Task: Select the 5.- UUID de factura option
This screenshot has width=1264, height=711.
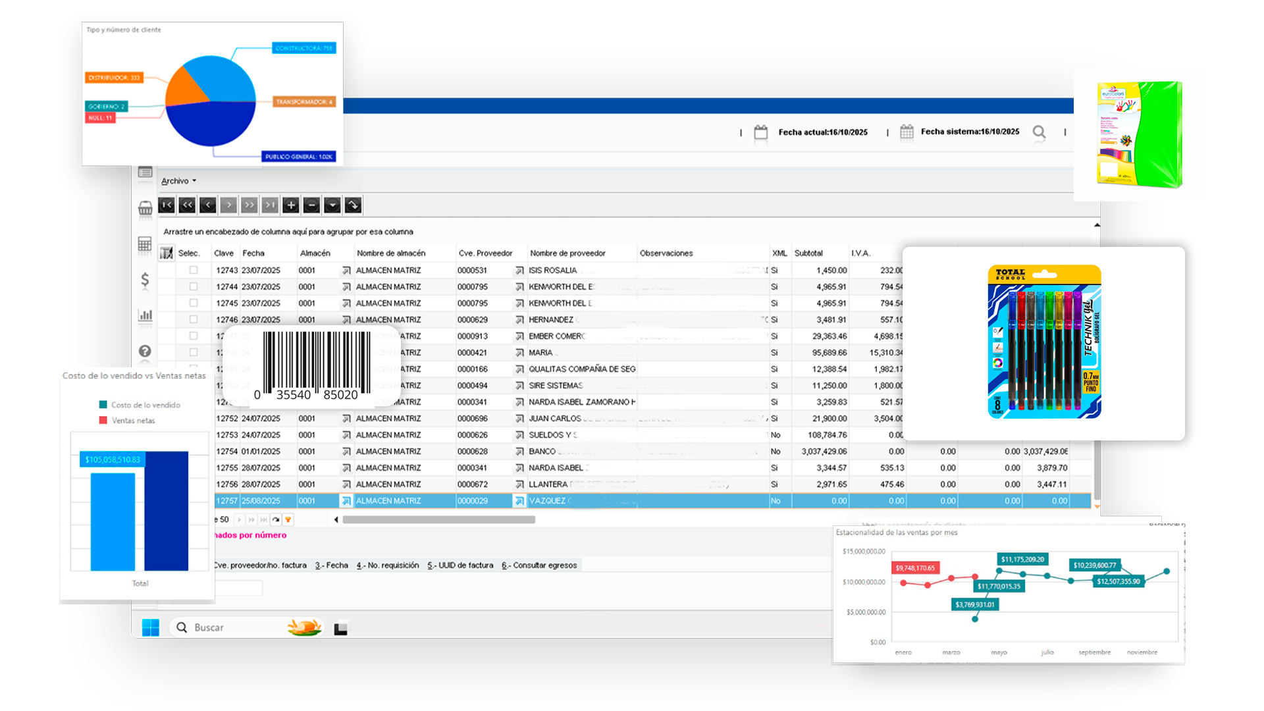Action: (460, 566)
